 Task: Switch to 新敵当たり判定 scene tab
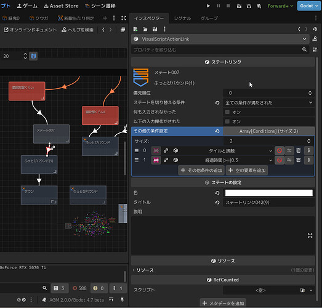pyautogui.click(x=76, y=18)
